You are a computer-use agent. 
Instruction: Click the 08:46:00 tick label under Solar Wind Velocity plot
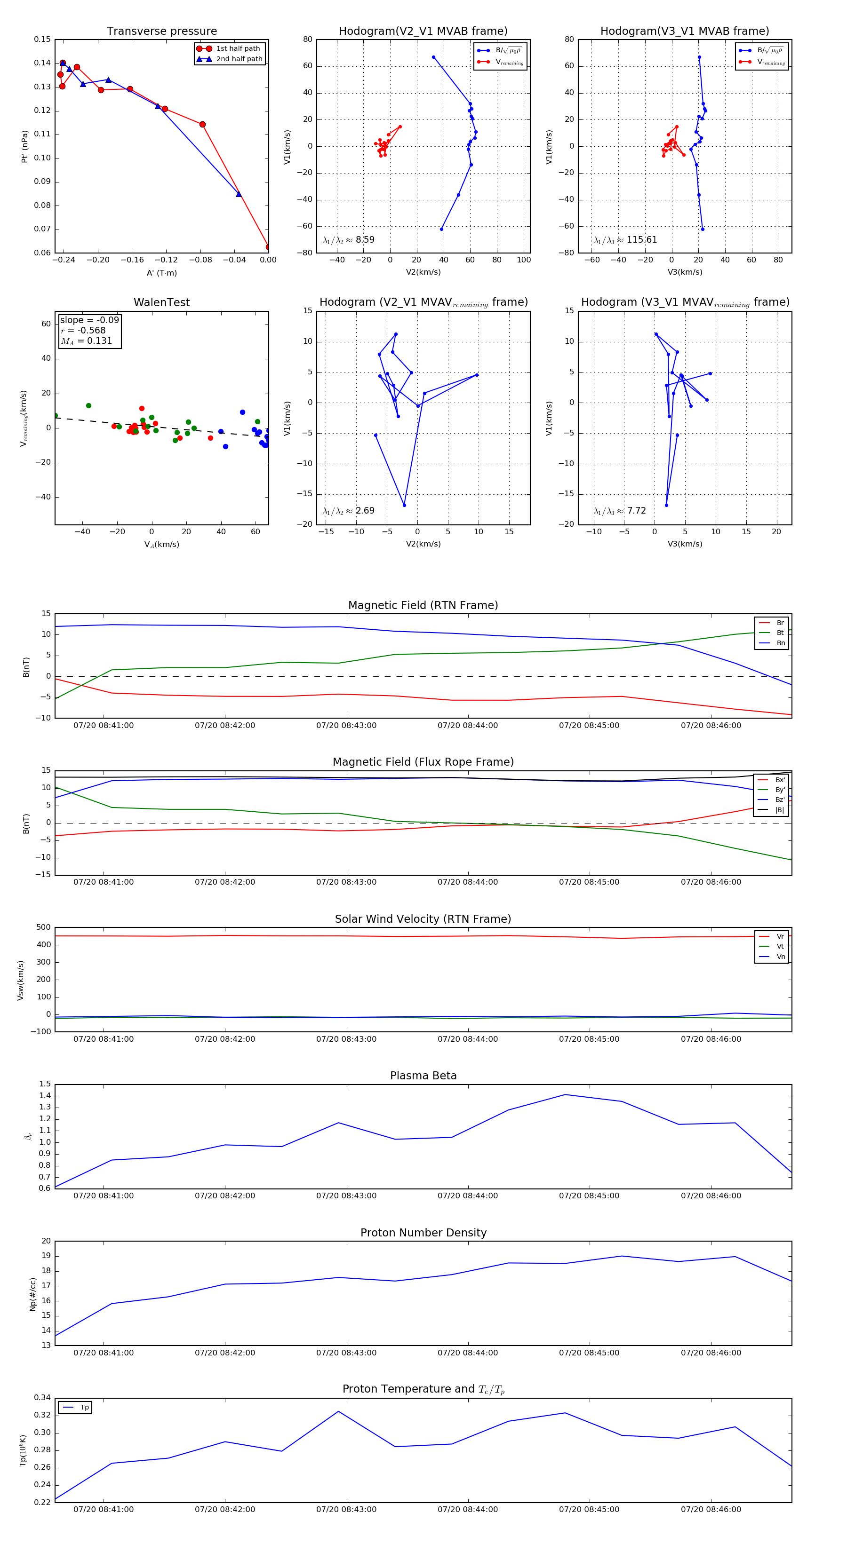[711, 1039]
